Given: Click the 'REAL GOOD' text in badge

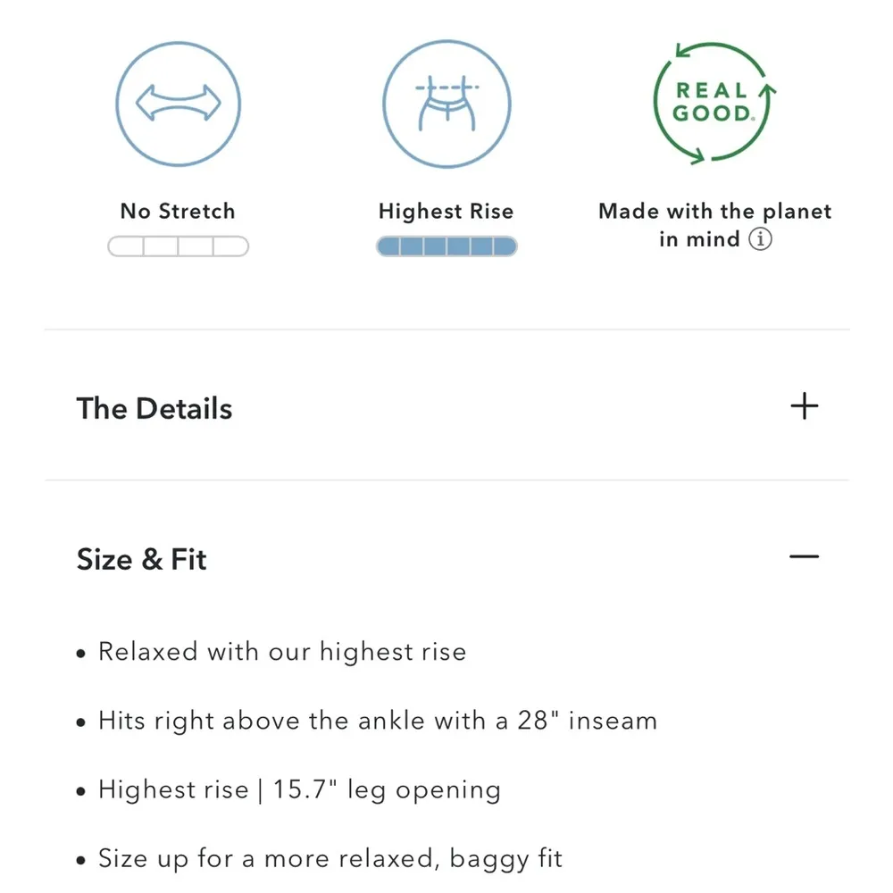Looking at the screenshot, I should (712, 102).
